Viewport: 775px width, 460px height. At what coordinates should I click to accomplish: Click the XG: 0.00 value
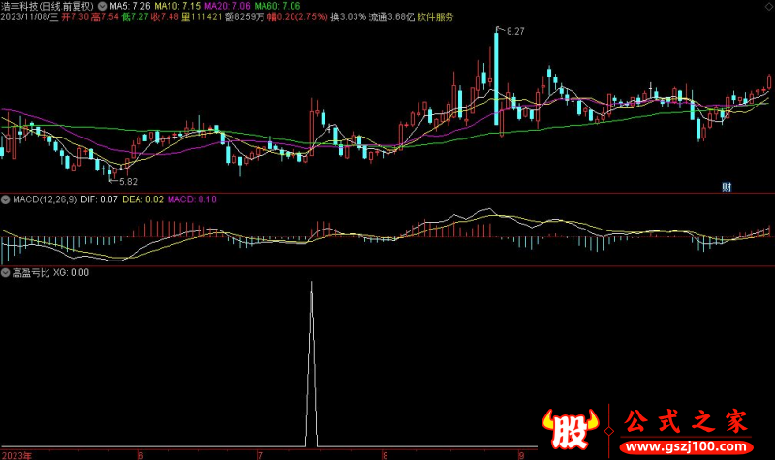pos(71,273)
